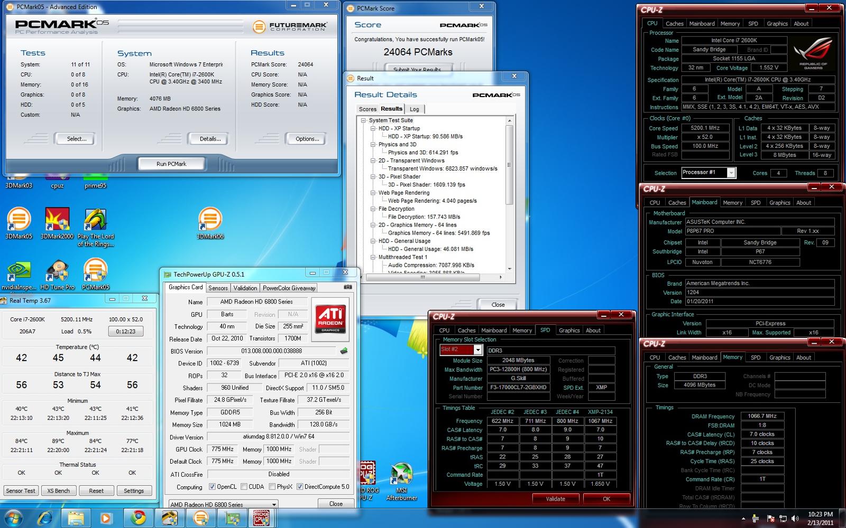The image size is (846, 528).
Task: Switch to the orange PCMark taskbar item
Action: (201, 518)
